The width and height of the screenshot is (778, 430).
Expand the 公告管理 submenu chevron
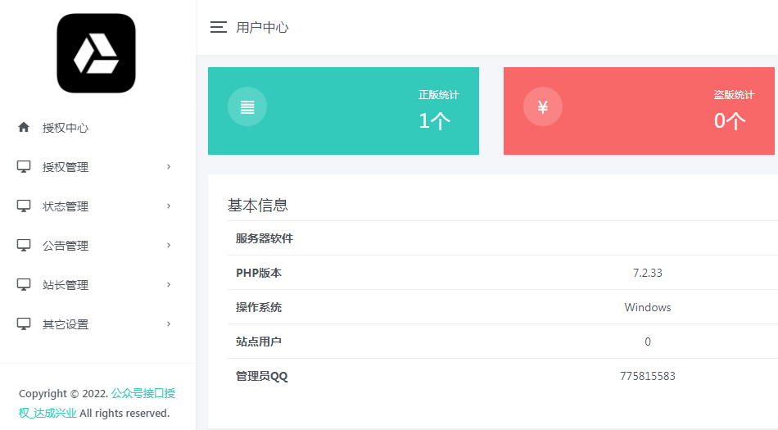point(169,246)
